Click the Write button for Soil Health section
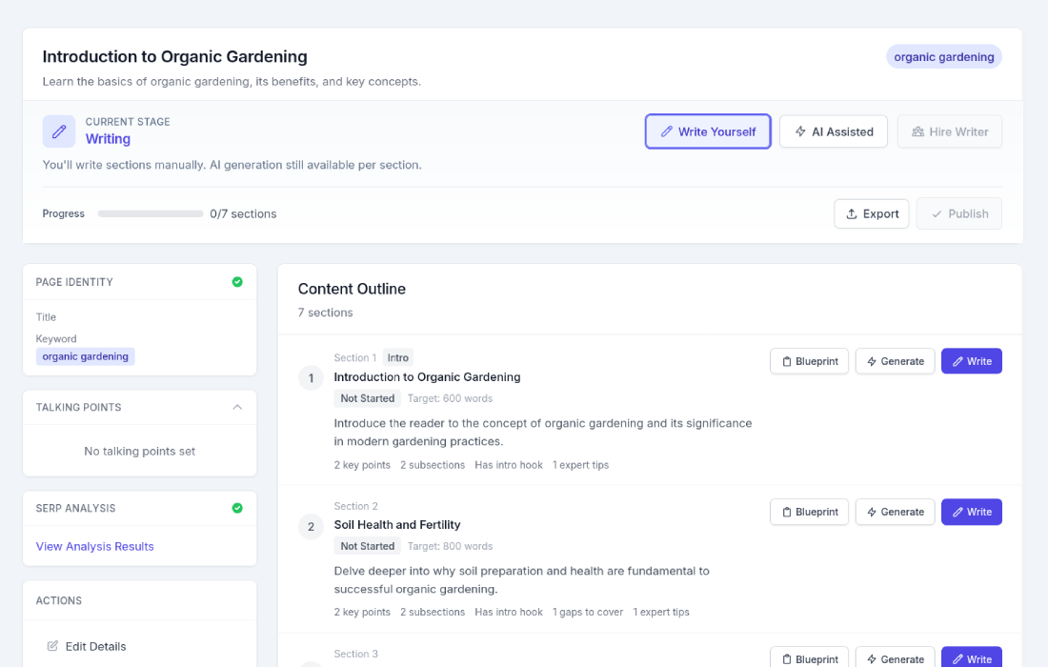 (x=971, y=512)
